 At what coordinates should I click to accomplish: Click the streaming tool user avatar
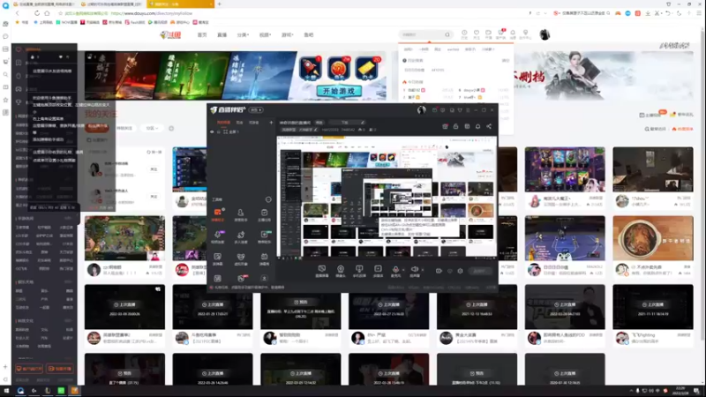coord(422,109)
